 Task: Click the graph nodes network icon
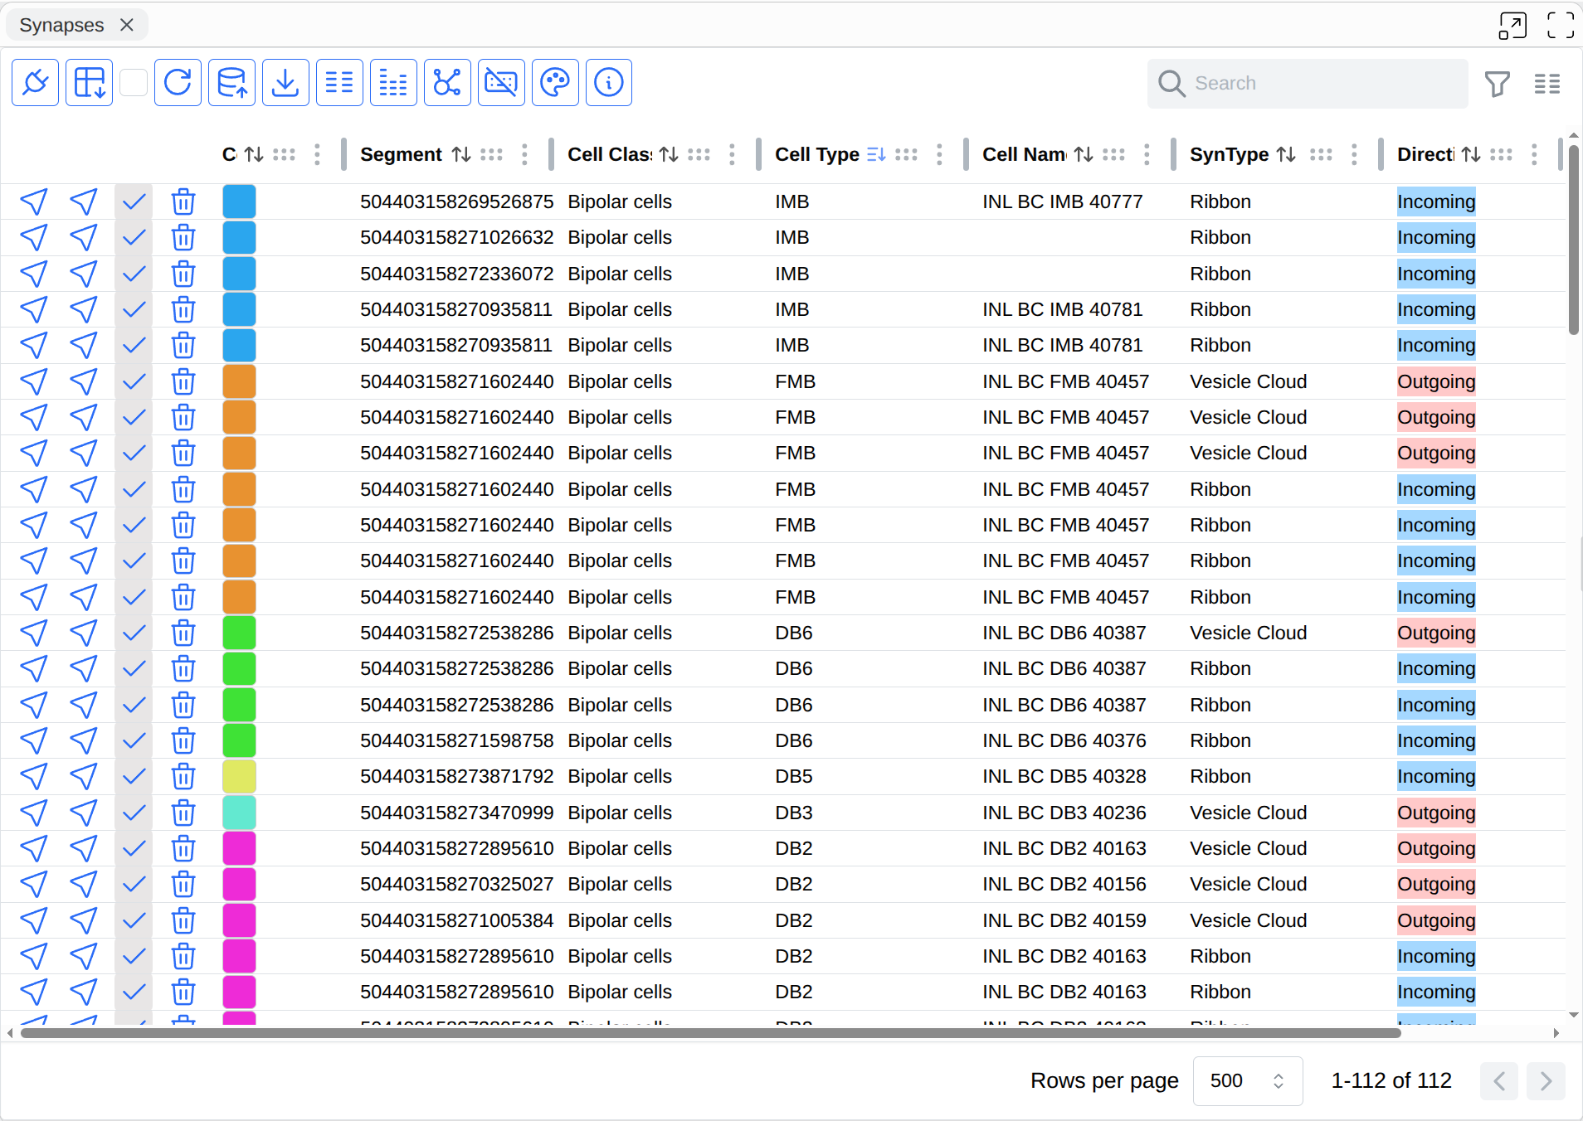click(x=447, y=83)
